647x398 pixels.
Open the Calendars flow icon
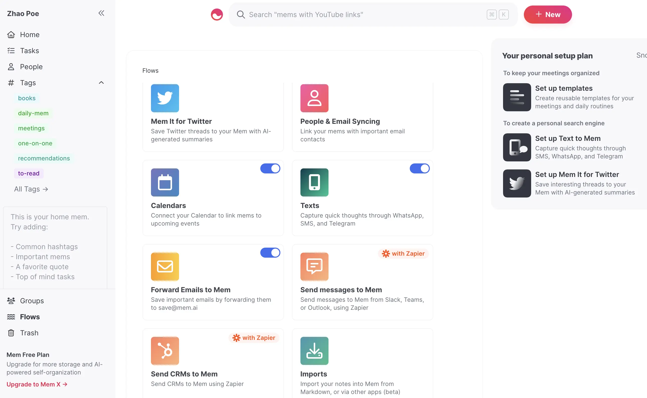165,182
